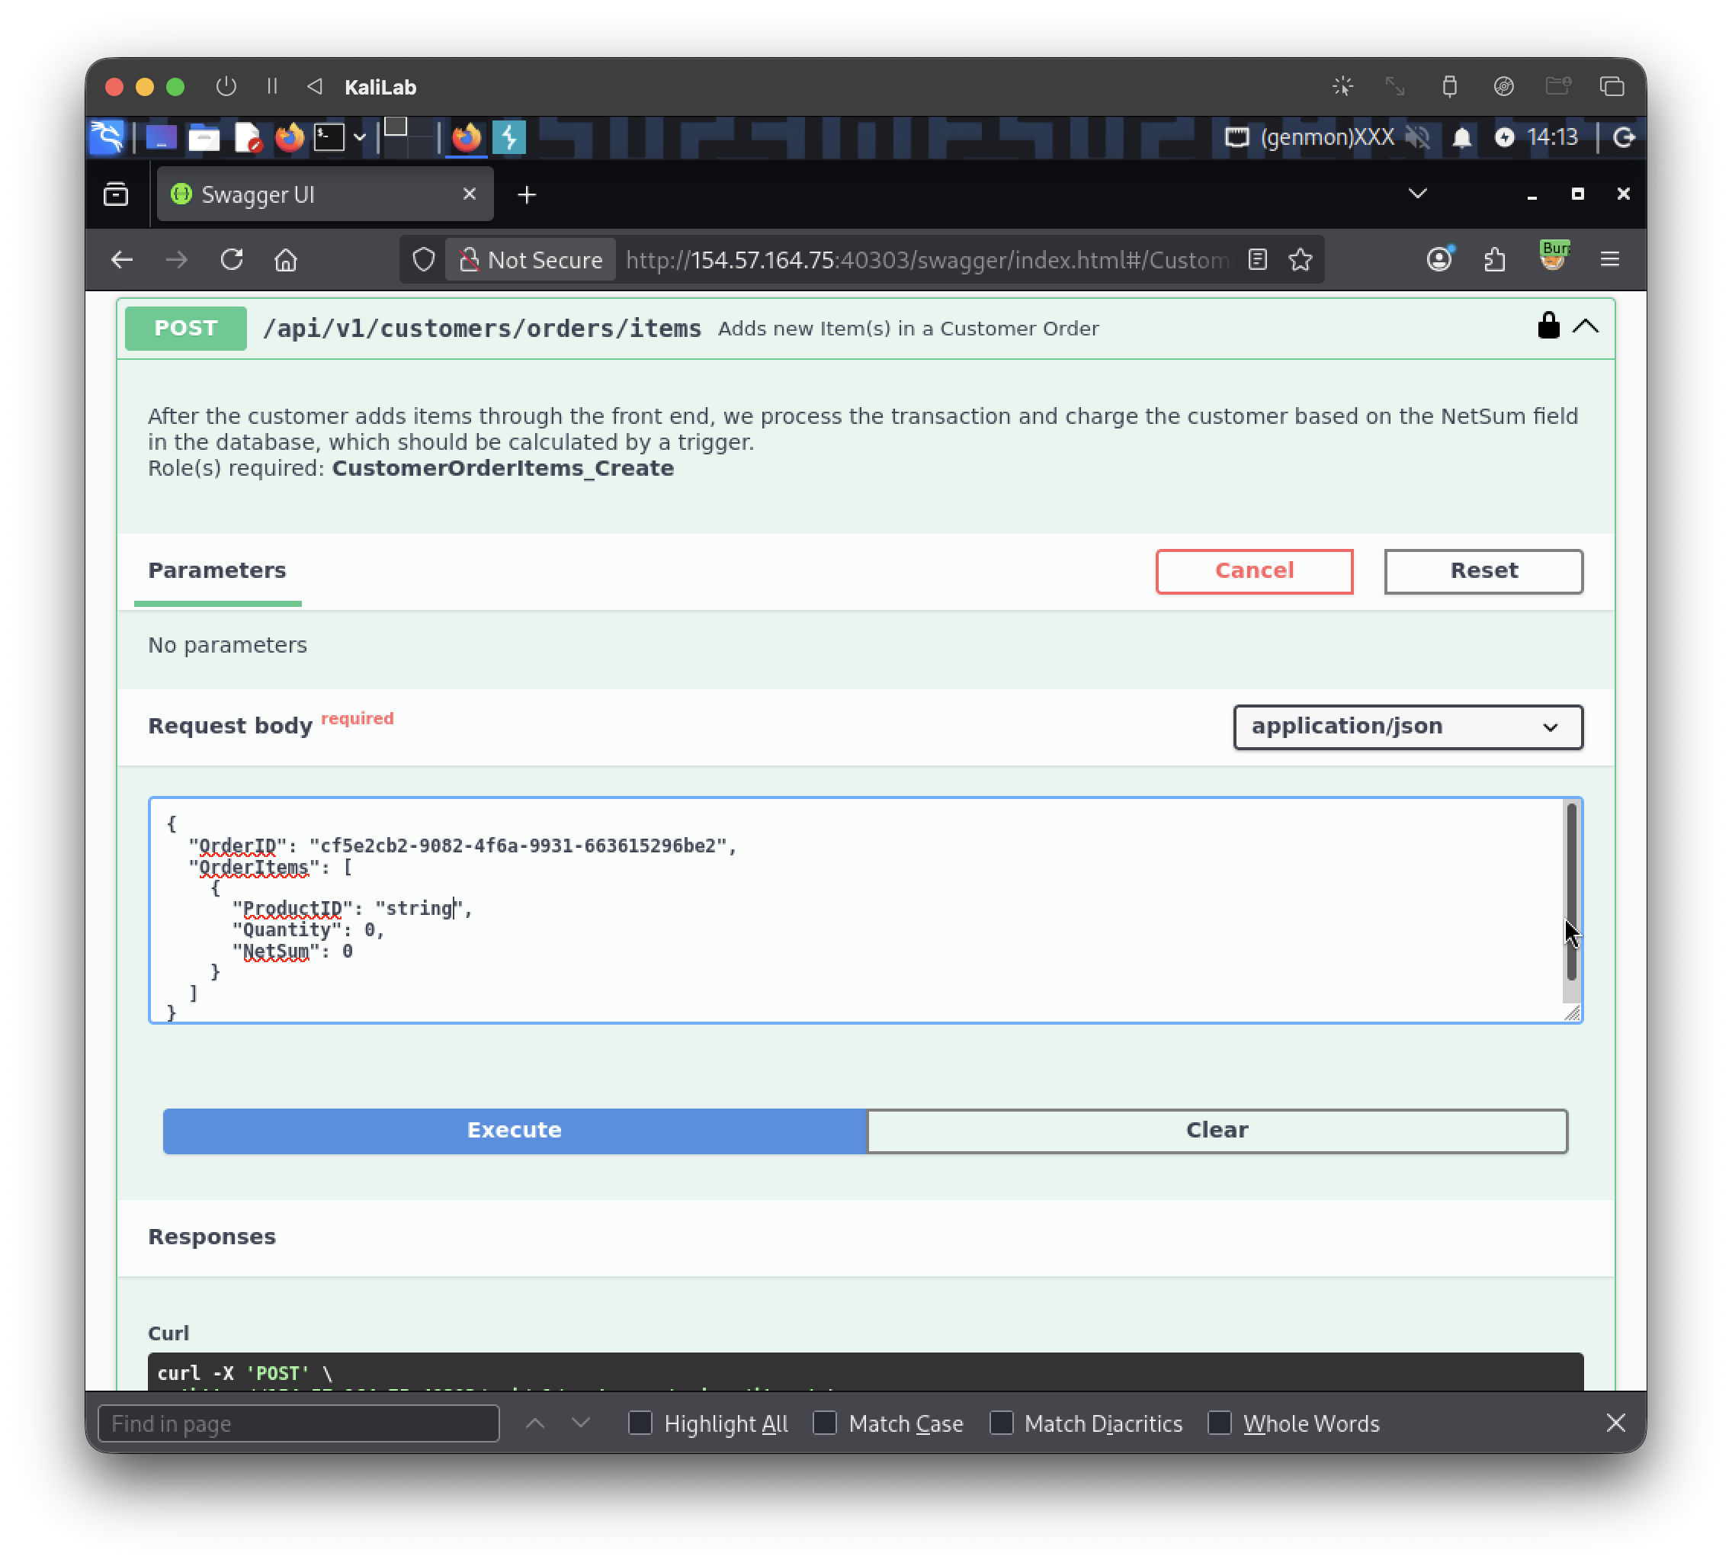Viewport: 1732px width, 1566px height.
Task: Go back to previous page
Action: click(122, 259)
